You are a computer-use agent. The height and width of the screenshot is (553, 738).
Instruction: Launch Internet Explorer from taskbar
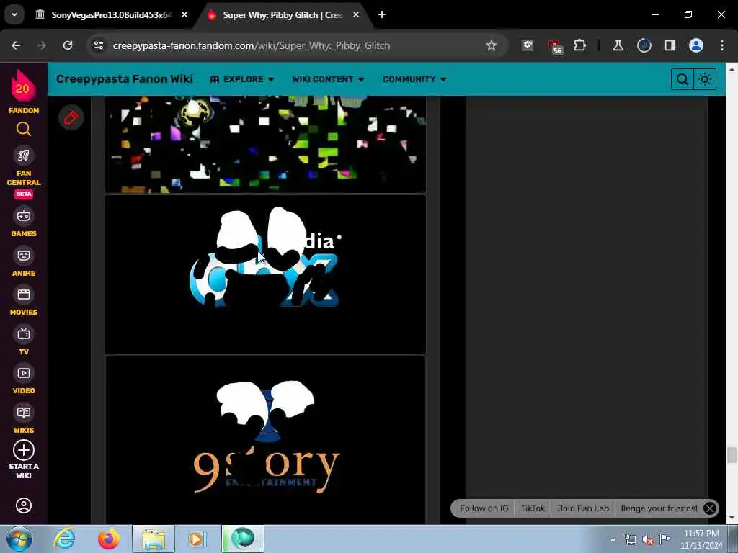tap(64, 539)
